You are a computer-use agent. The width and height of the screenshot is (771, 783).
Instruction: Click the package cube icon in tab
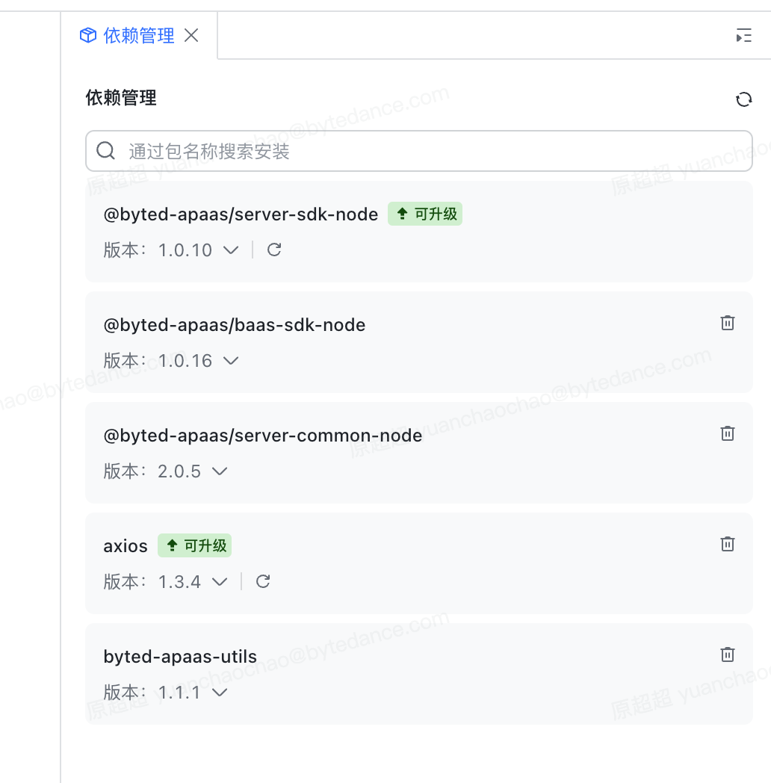(88, 35)
